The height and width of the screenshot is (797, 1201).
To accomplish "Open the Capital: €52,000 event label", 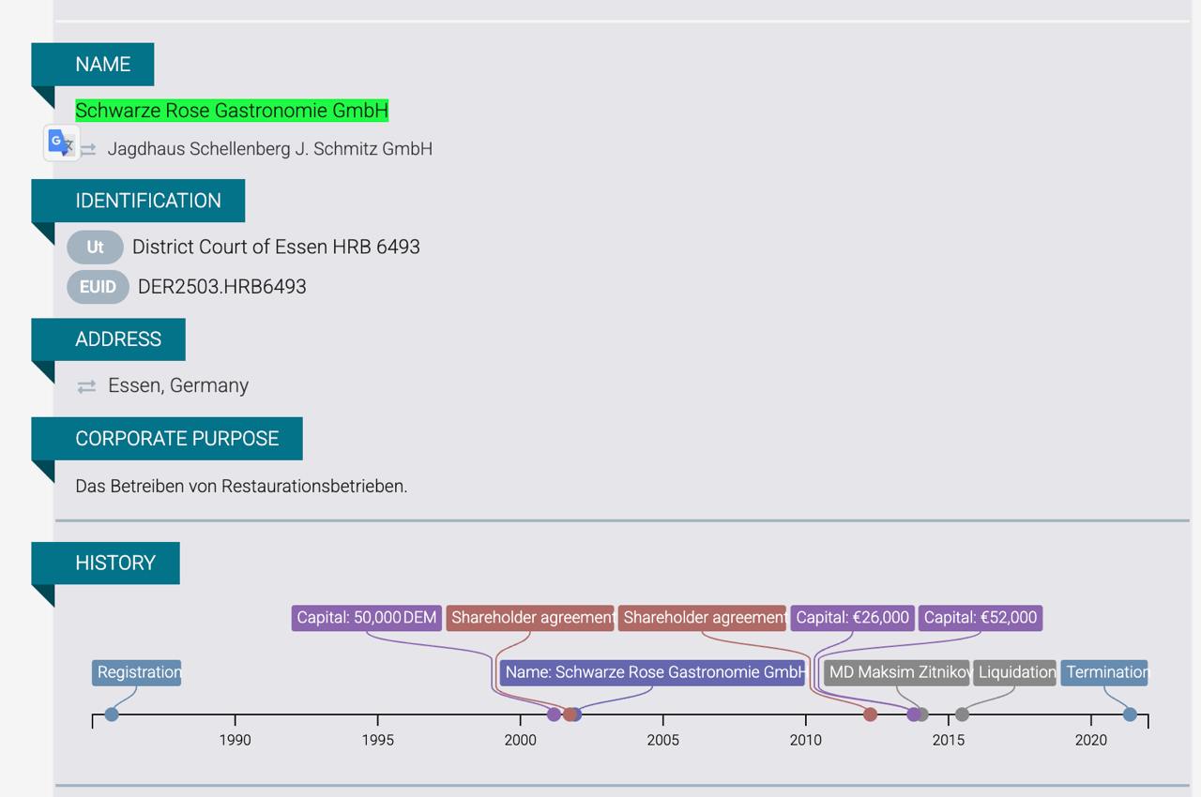I will coord(980,618).
